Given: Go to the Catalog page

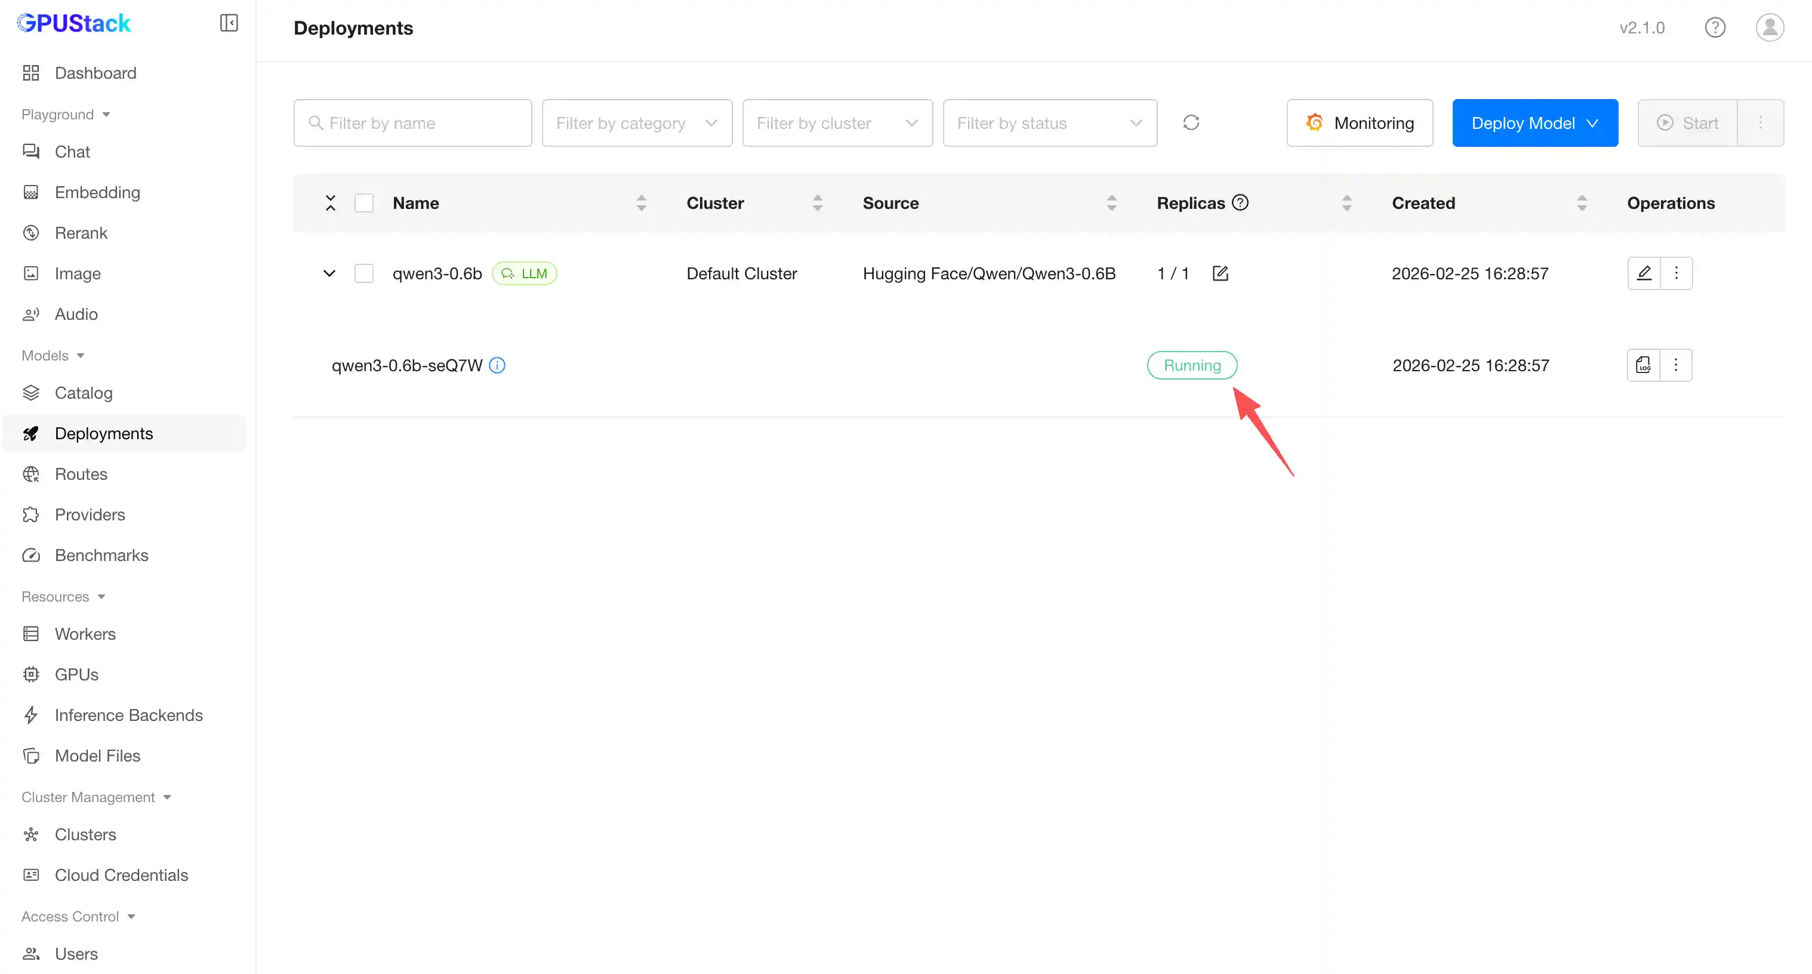Looking at the screenshot, I should pos(83,393).
